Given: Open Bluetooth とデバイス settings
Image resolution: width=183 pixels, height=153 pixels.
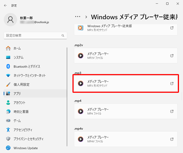Looking at the screenshot, I should (x=35, y=66).
